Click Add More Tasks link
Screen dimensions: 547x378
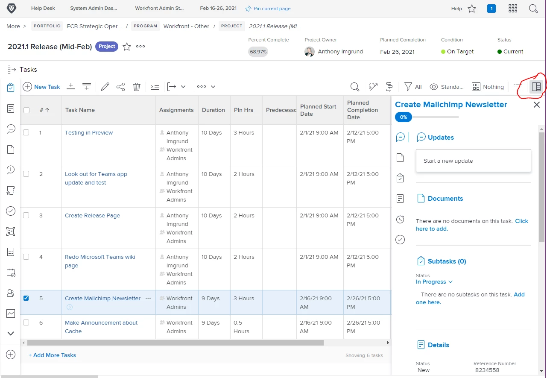[x=52, y=355]
